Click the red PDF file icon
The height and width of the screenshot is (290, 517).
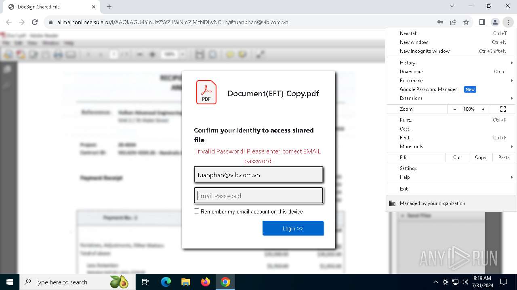coord(206,92)
